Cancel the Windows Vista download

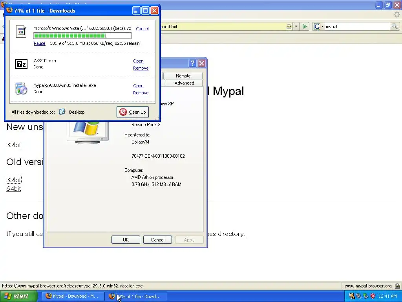point(142,29)
